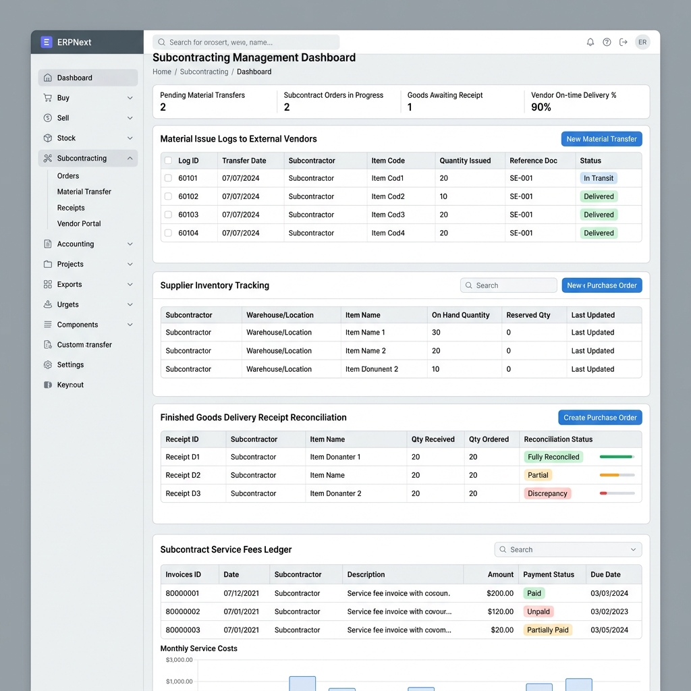Screen dimensions: 691x691
Task: Click the logout arrow icon
Action: pyautogui.click(x=623, y=42)
